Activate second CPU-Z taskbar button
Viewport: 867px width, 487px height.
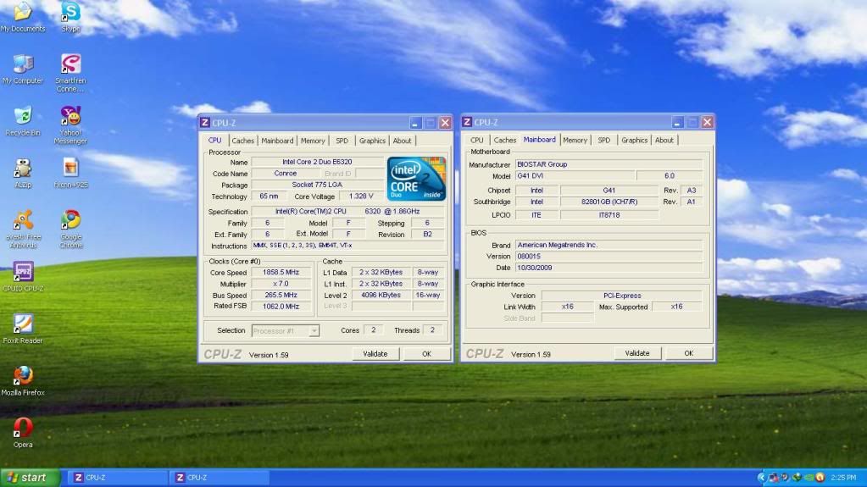tap(219, 478)
